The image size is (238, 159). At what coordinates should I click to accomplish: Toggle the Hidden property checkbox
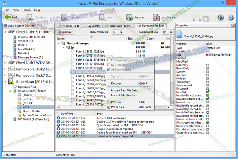coord(208,79)
